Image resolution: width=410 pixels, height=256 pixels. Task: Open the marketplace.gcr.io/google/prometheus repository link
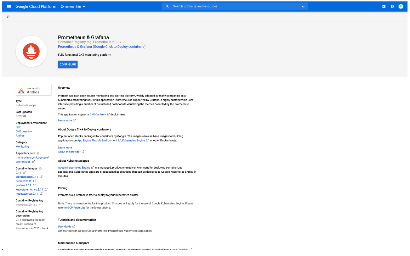tap(32, 159)
